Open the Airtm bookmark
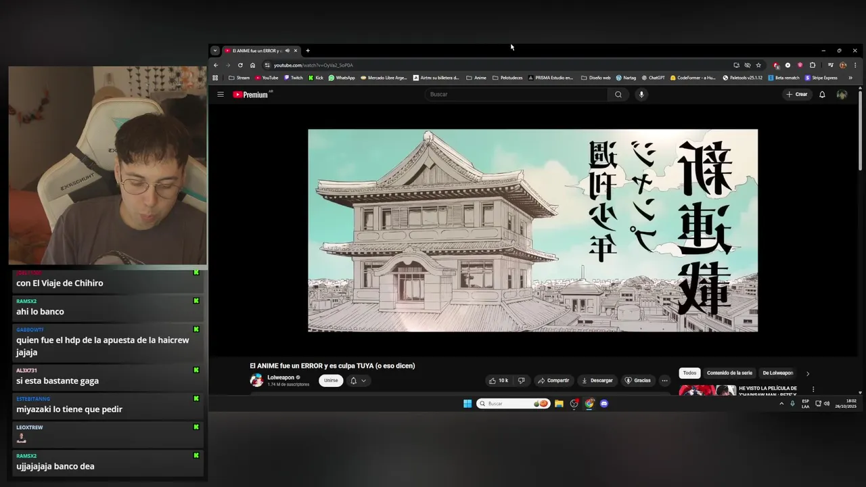The width and height of the screenshot is (866, 487). point(436,78)
